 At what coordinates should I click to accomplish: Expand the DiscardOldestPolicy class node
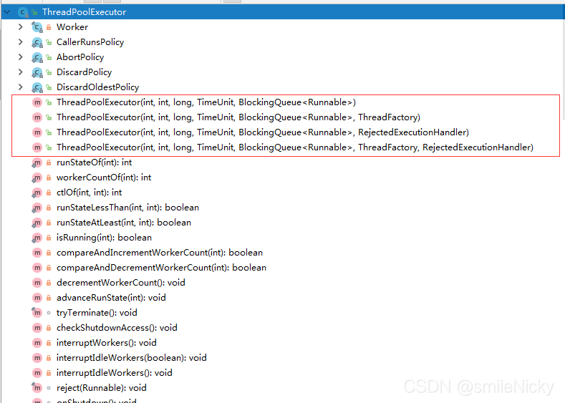(x=21, y=87)
